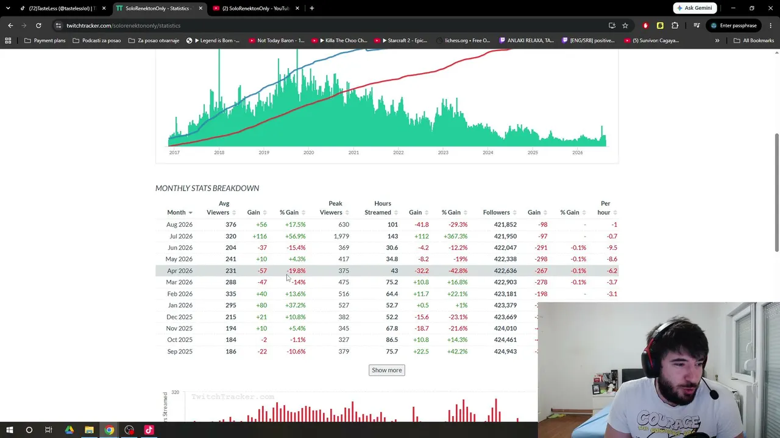Sort by the Per hour column

pyautogui.click(x=608, y=208)
